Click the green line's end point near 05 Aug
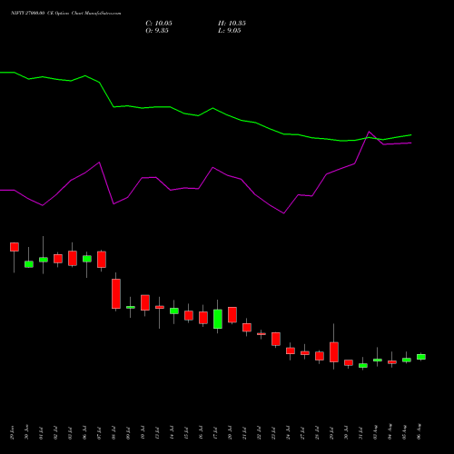454x454 pixels. 411,134
